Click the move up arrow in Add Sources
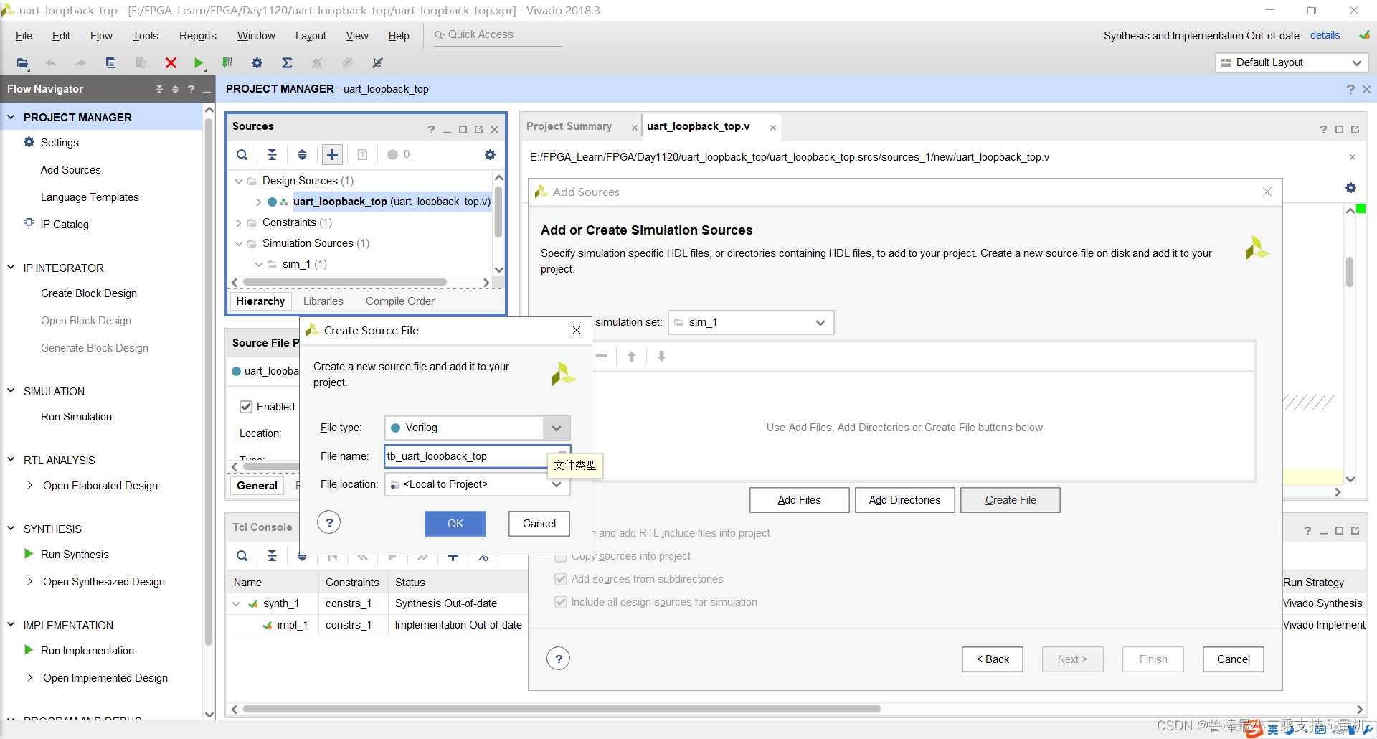 coord(631,357)
